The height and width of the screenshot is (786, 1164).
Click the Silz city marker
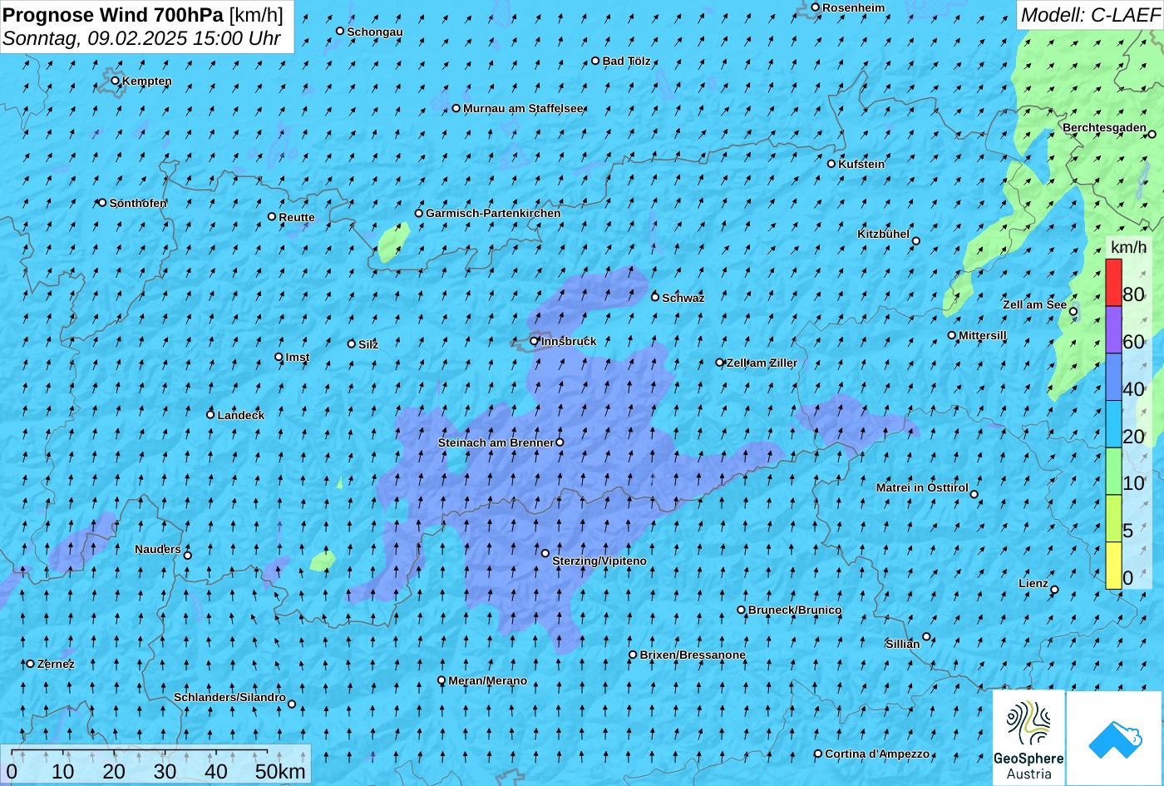pos(352,344)
